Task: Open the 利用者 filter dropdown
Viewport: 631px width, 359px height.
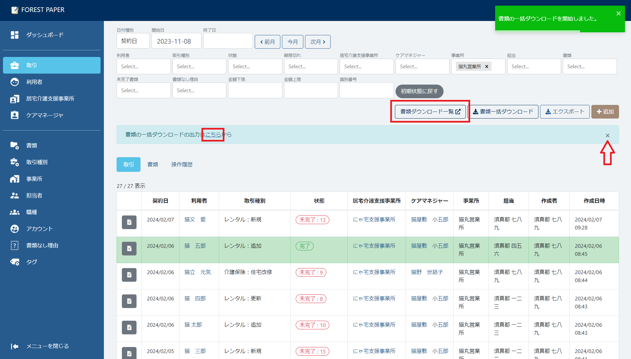Action: click(x=144, y=67)
